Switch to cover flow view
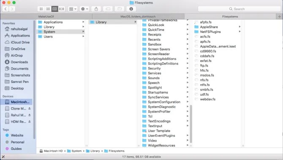Screen dimensions: 283x160 point(62,9)
